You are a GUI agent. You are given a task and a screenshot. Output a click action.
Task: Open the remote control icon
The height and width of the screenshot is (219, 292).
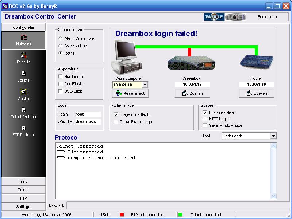click(235, 17)
